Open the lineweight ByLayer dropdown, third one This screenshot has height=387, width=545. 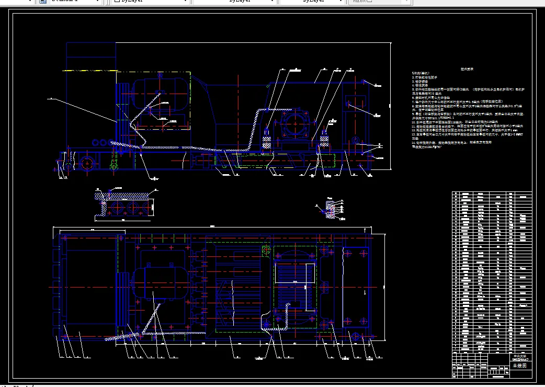312,2
